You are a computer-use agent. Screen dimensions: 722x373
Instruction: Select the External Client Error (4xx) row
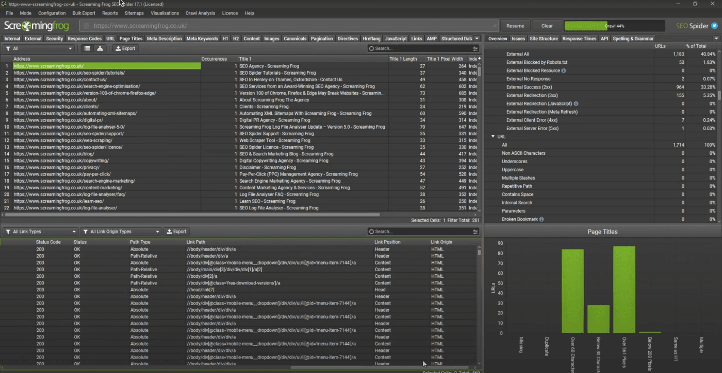pyautogui.click(x=601, y=120)
